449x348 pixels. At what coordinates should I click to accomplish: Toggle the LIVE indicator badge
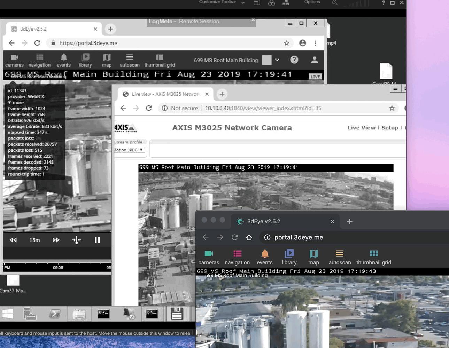coord(315,77)
